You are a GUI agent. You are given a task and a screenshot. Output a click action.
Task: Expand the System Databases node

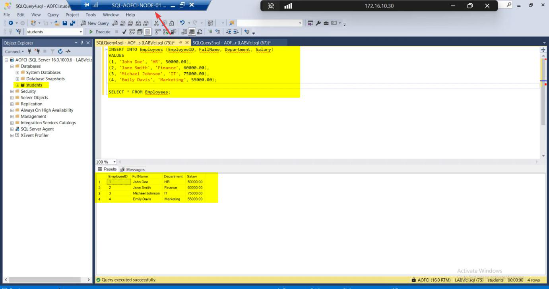tap(17, 73)
